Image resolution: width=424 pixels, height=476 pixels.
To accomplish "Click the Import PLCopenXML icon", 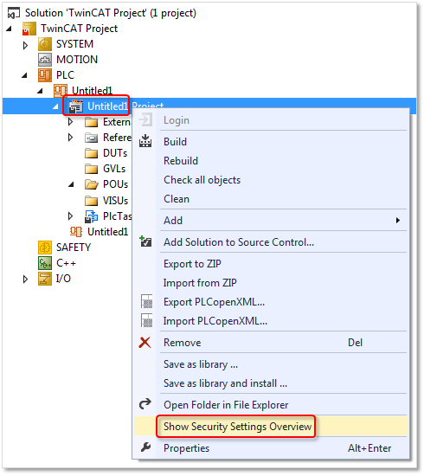I will (x=146, y=320).
